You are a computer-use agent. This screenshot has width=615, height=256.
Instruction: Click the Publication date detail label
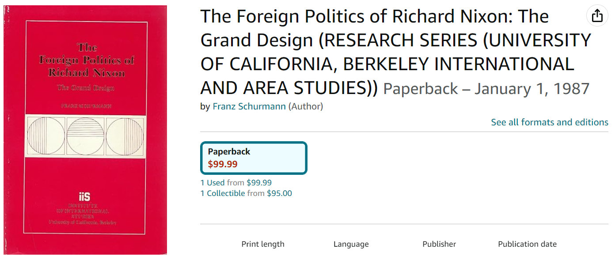pyautogui.click(x=527, y=244)
